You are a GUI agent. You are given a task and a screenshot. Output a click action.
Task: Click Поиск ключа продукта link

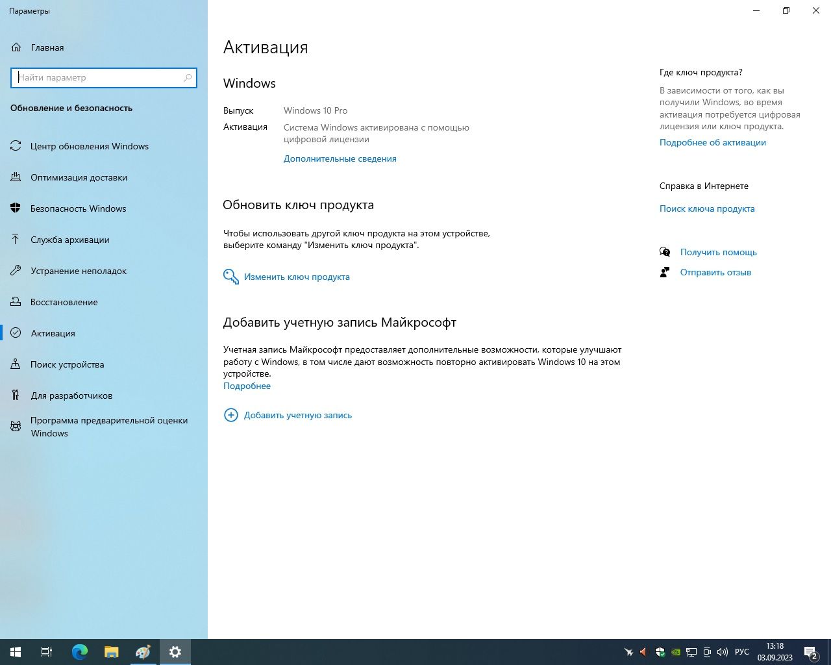click(x=707, y=208)
